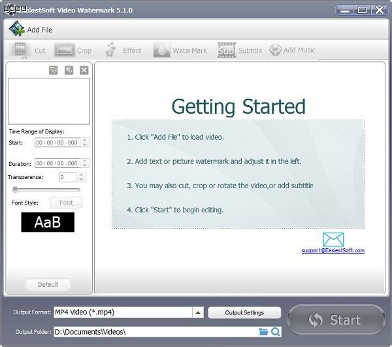Open the WaterMark tool

[180, 50]
